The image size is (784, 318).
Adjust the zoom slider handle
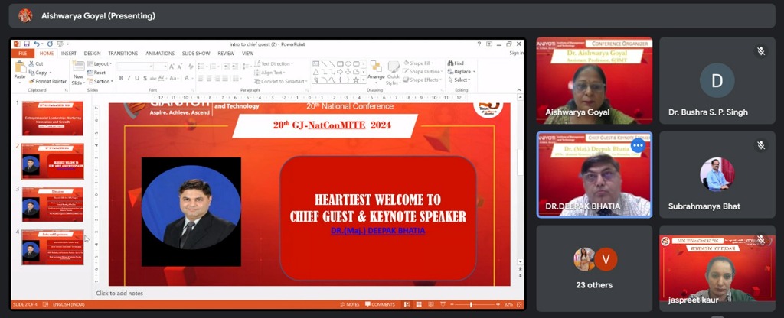(471, 304)
